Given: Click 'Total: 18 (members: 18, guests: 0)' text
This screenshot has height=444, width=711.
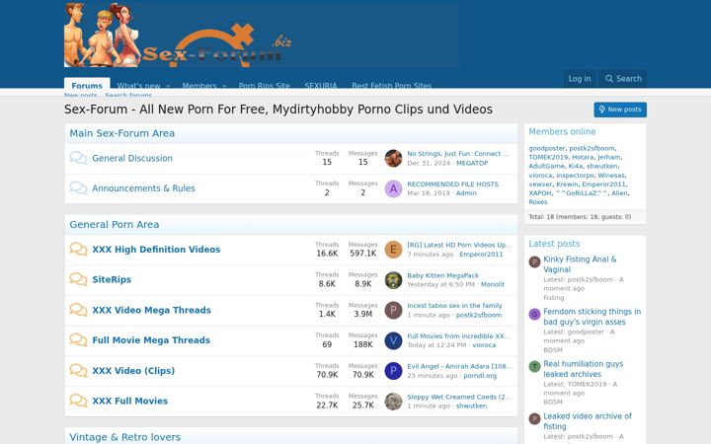Looking at the screenshot, I should point(580,216).
